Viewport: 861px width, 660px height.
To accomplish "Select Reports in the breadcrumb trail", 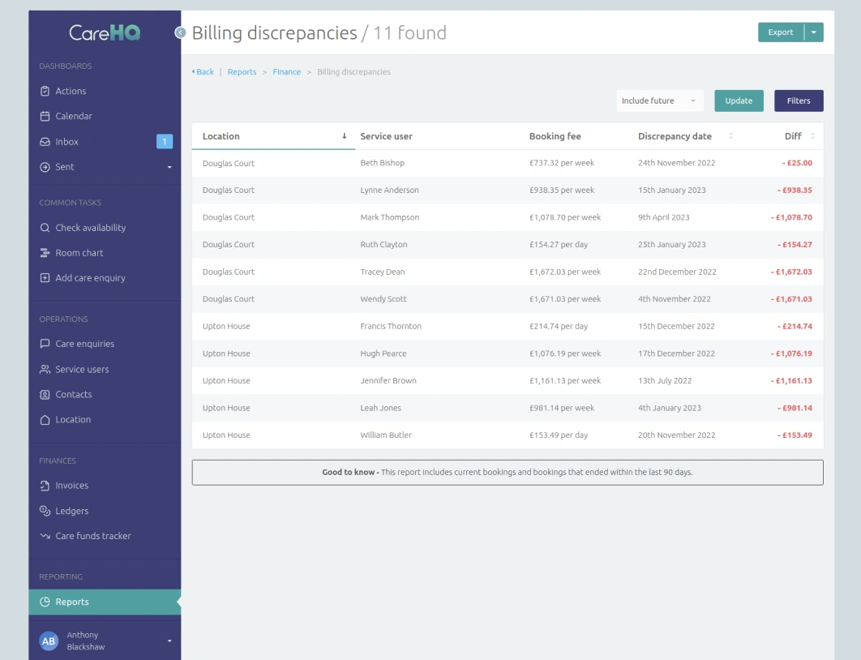I will (242, 71).
